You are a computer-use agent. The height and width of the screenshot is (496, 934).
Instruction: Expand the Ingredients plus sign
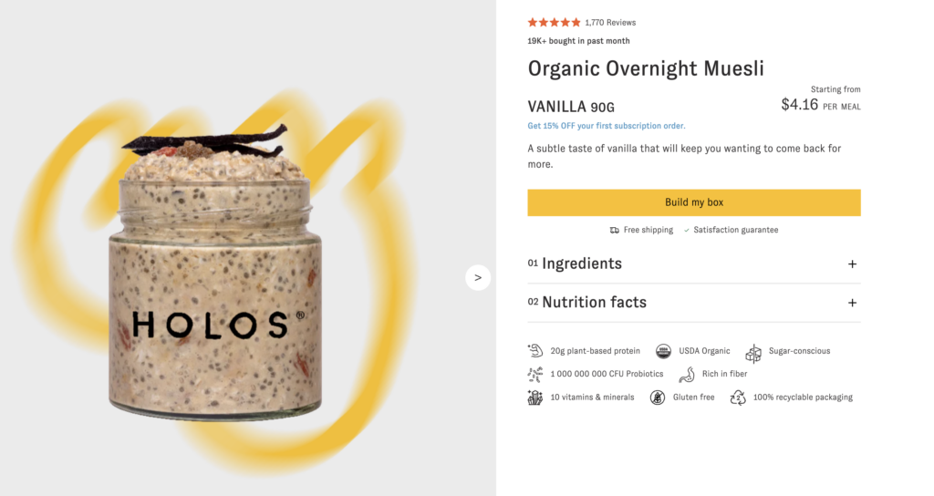click(853, 263)
